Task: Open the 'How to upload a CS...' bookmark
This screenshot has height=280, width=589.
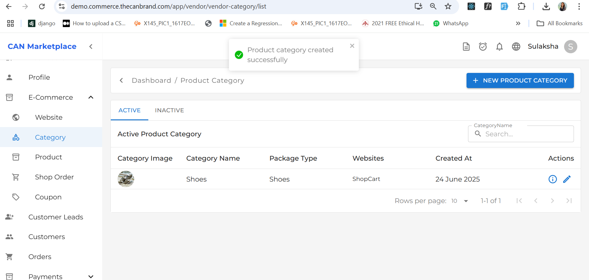Action: (x=94, y=23)
